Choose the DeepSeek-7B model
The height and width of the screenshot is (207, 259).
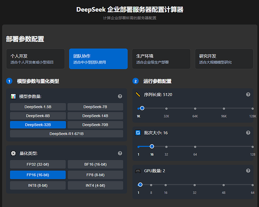(95, 107)
